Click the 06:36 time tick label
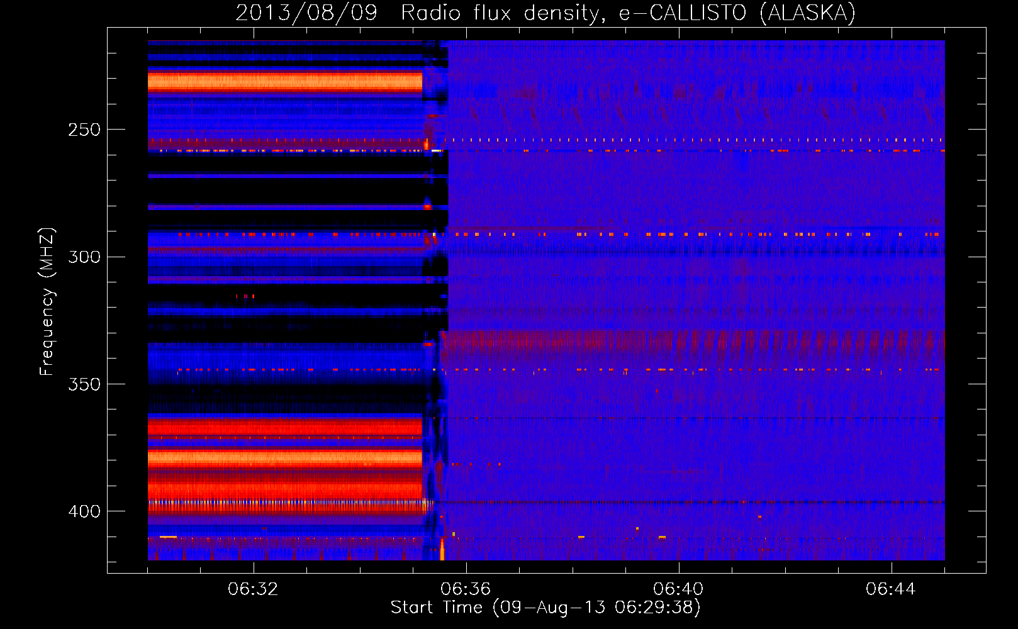The width and height of the screenshot is (1018, 629). [x=466, y=589]
